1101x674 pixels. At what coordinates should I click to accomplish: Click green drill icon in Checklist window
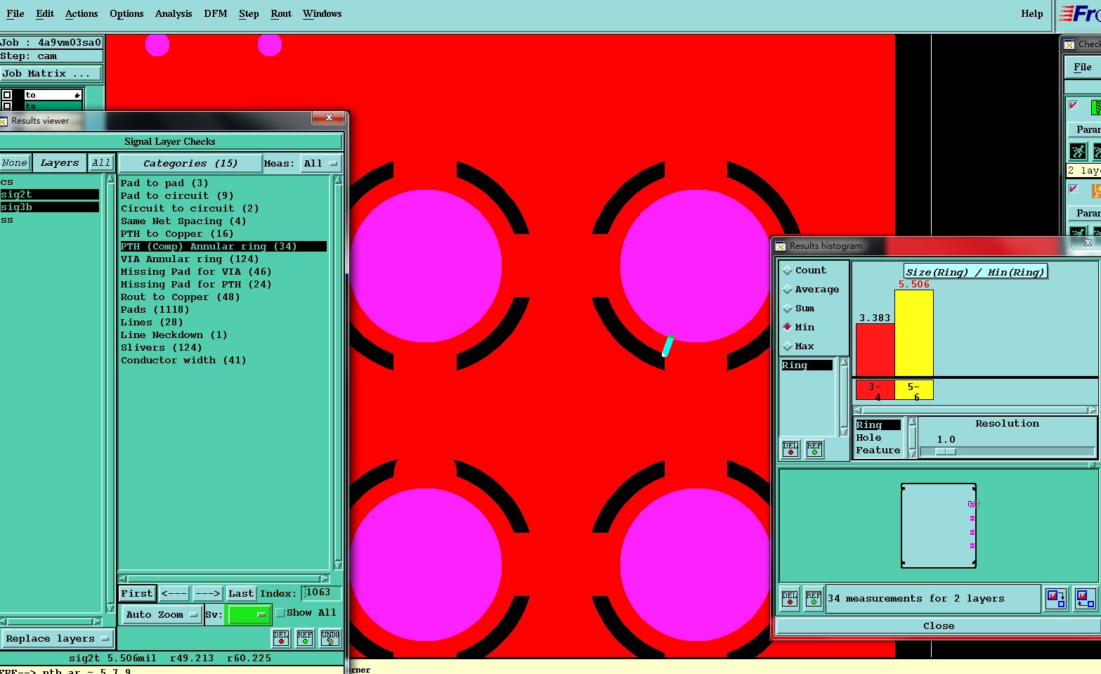1095,107
